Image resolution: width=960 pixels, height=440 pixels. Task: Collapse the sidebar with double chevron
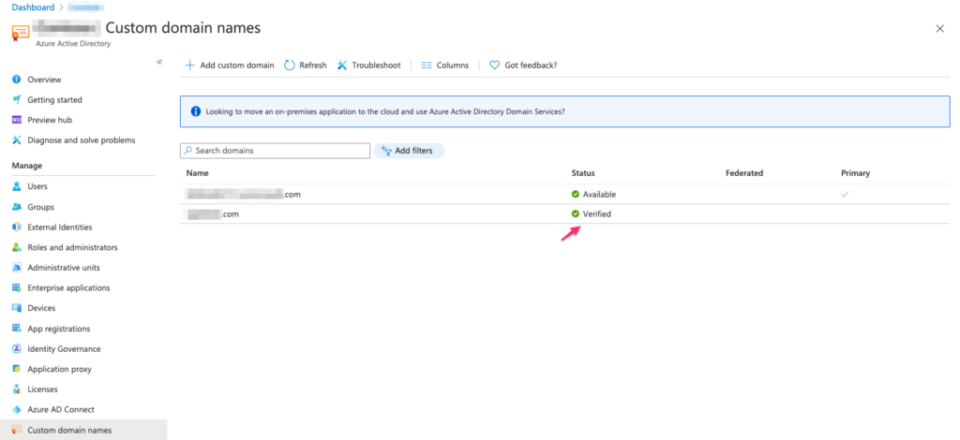(159, 62)
